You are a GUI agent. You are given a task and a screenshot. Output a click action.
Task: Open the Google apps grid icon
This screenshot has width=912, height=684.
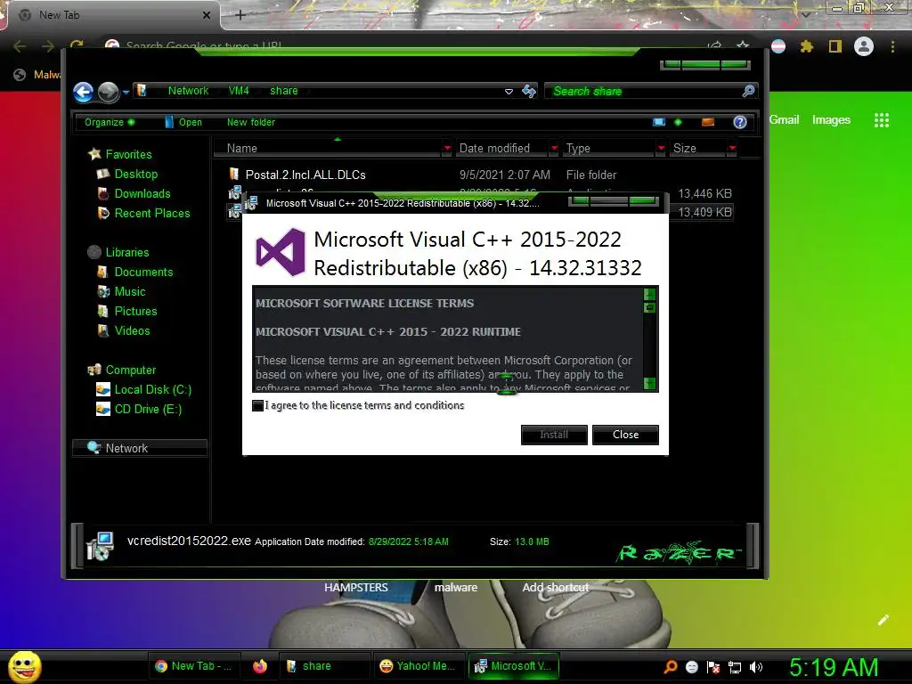pos(881,120)
